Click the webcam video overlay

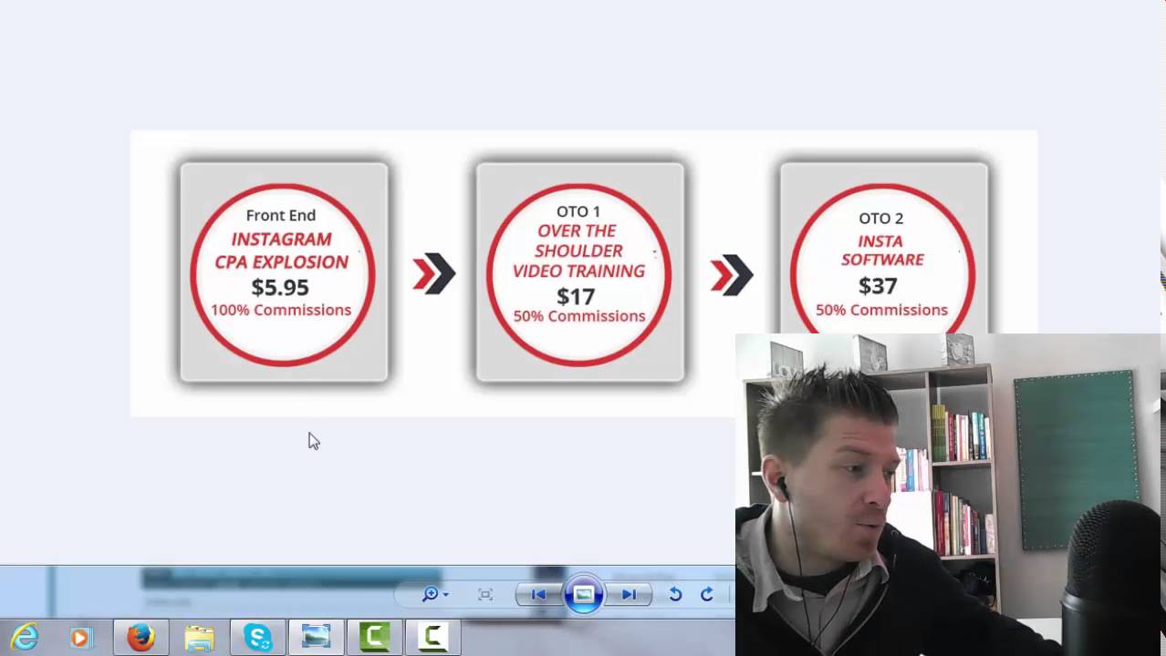[950, 495]
